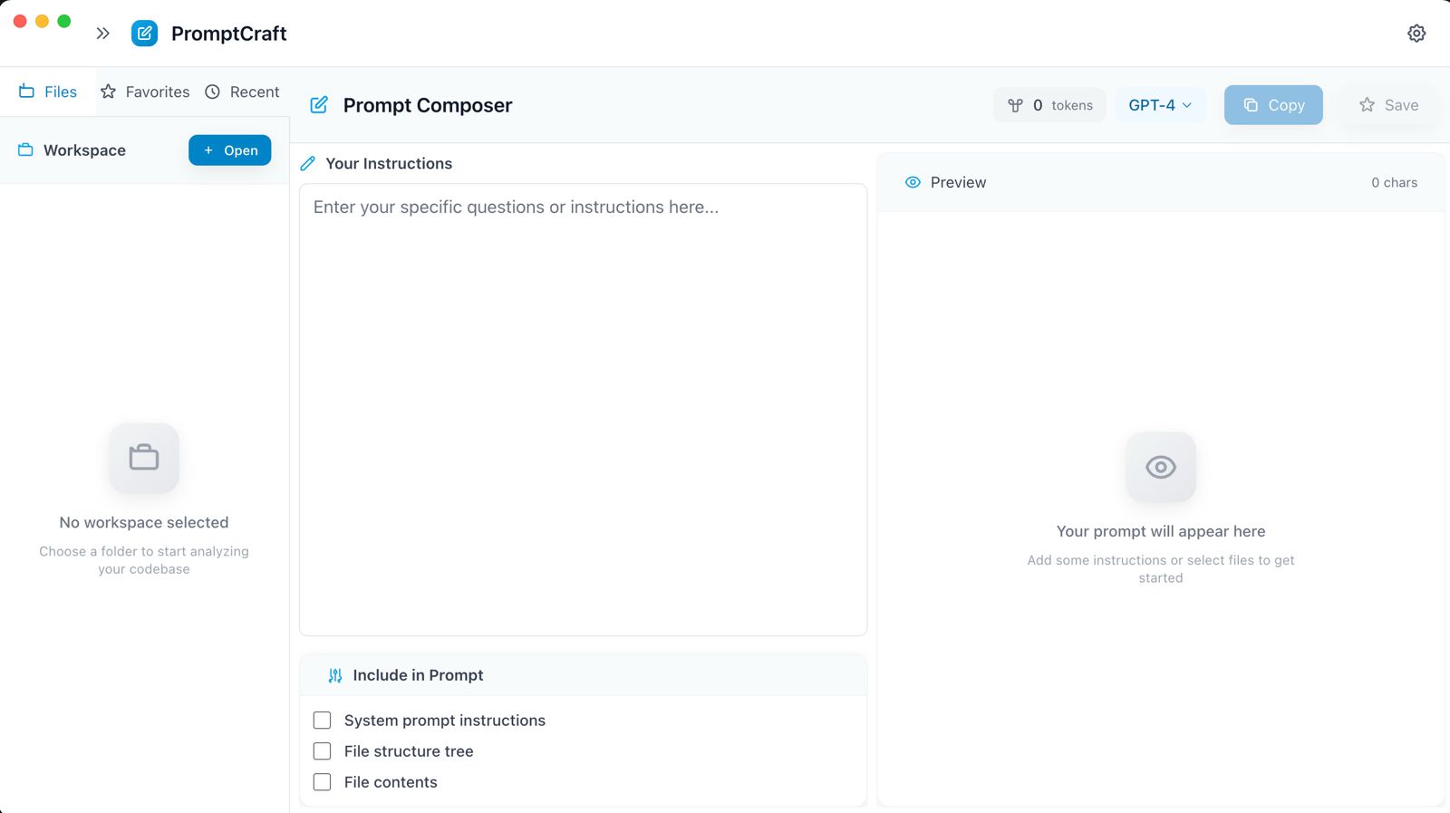Switch to the Favorites tab
The height and width of the screenshot is (813, 1450).
[145, 92]
